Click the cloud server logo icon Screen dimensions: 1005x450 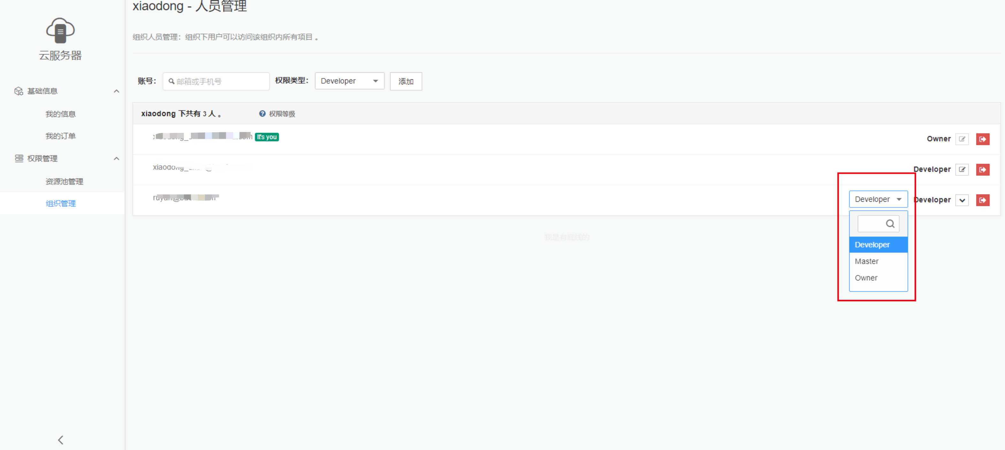point(60,30)
